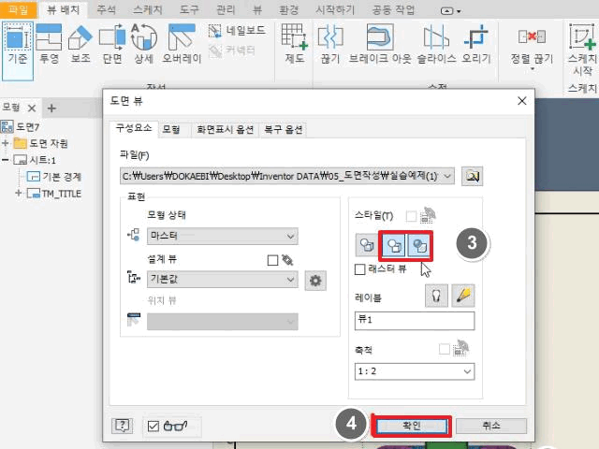The image size is (599, 449).
Task: Close the 도면 뷰 dialog
Action: click(x=522, y=101)
